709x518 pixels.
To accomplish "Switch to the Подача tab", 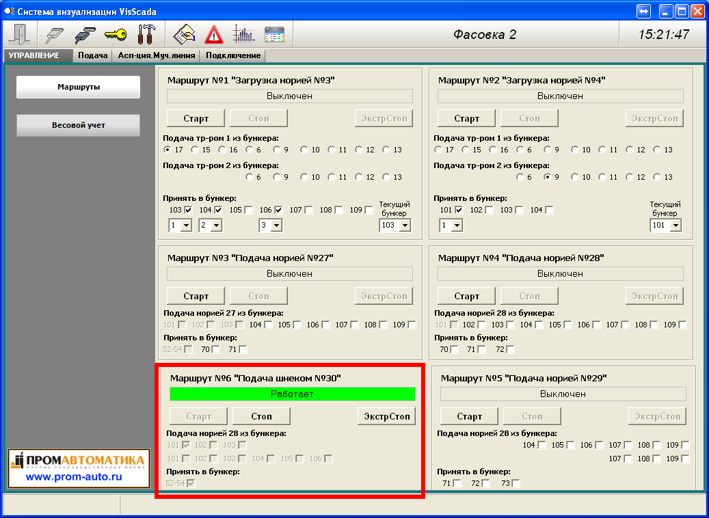I will pos(92,55).
